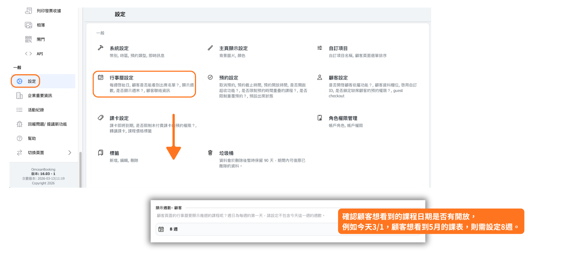Click the person icon for 顧客設定
Screen dimensions: 576x253
point(319,77)
